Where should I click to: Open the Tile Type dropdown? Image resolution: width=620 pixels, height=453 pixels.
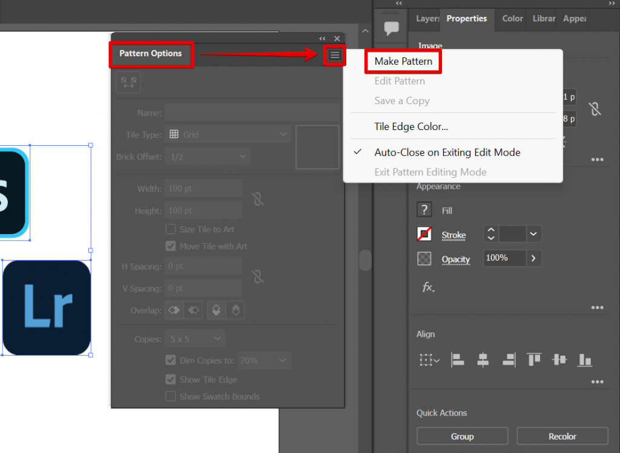pos(228,134)
